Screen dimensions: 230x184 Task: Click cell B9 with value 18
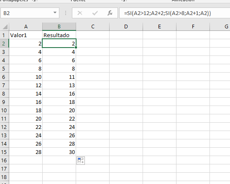(x=59, y=102)
